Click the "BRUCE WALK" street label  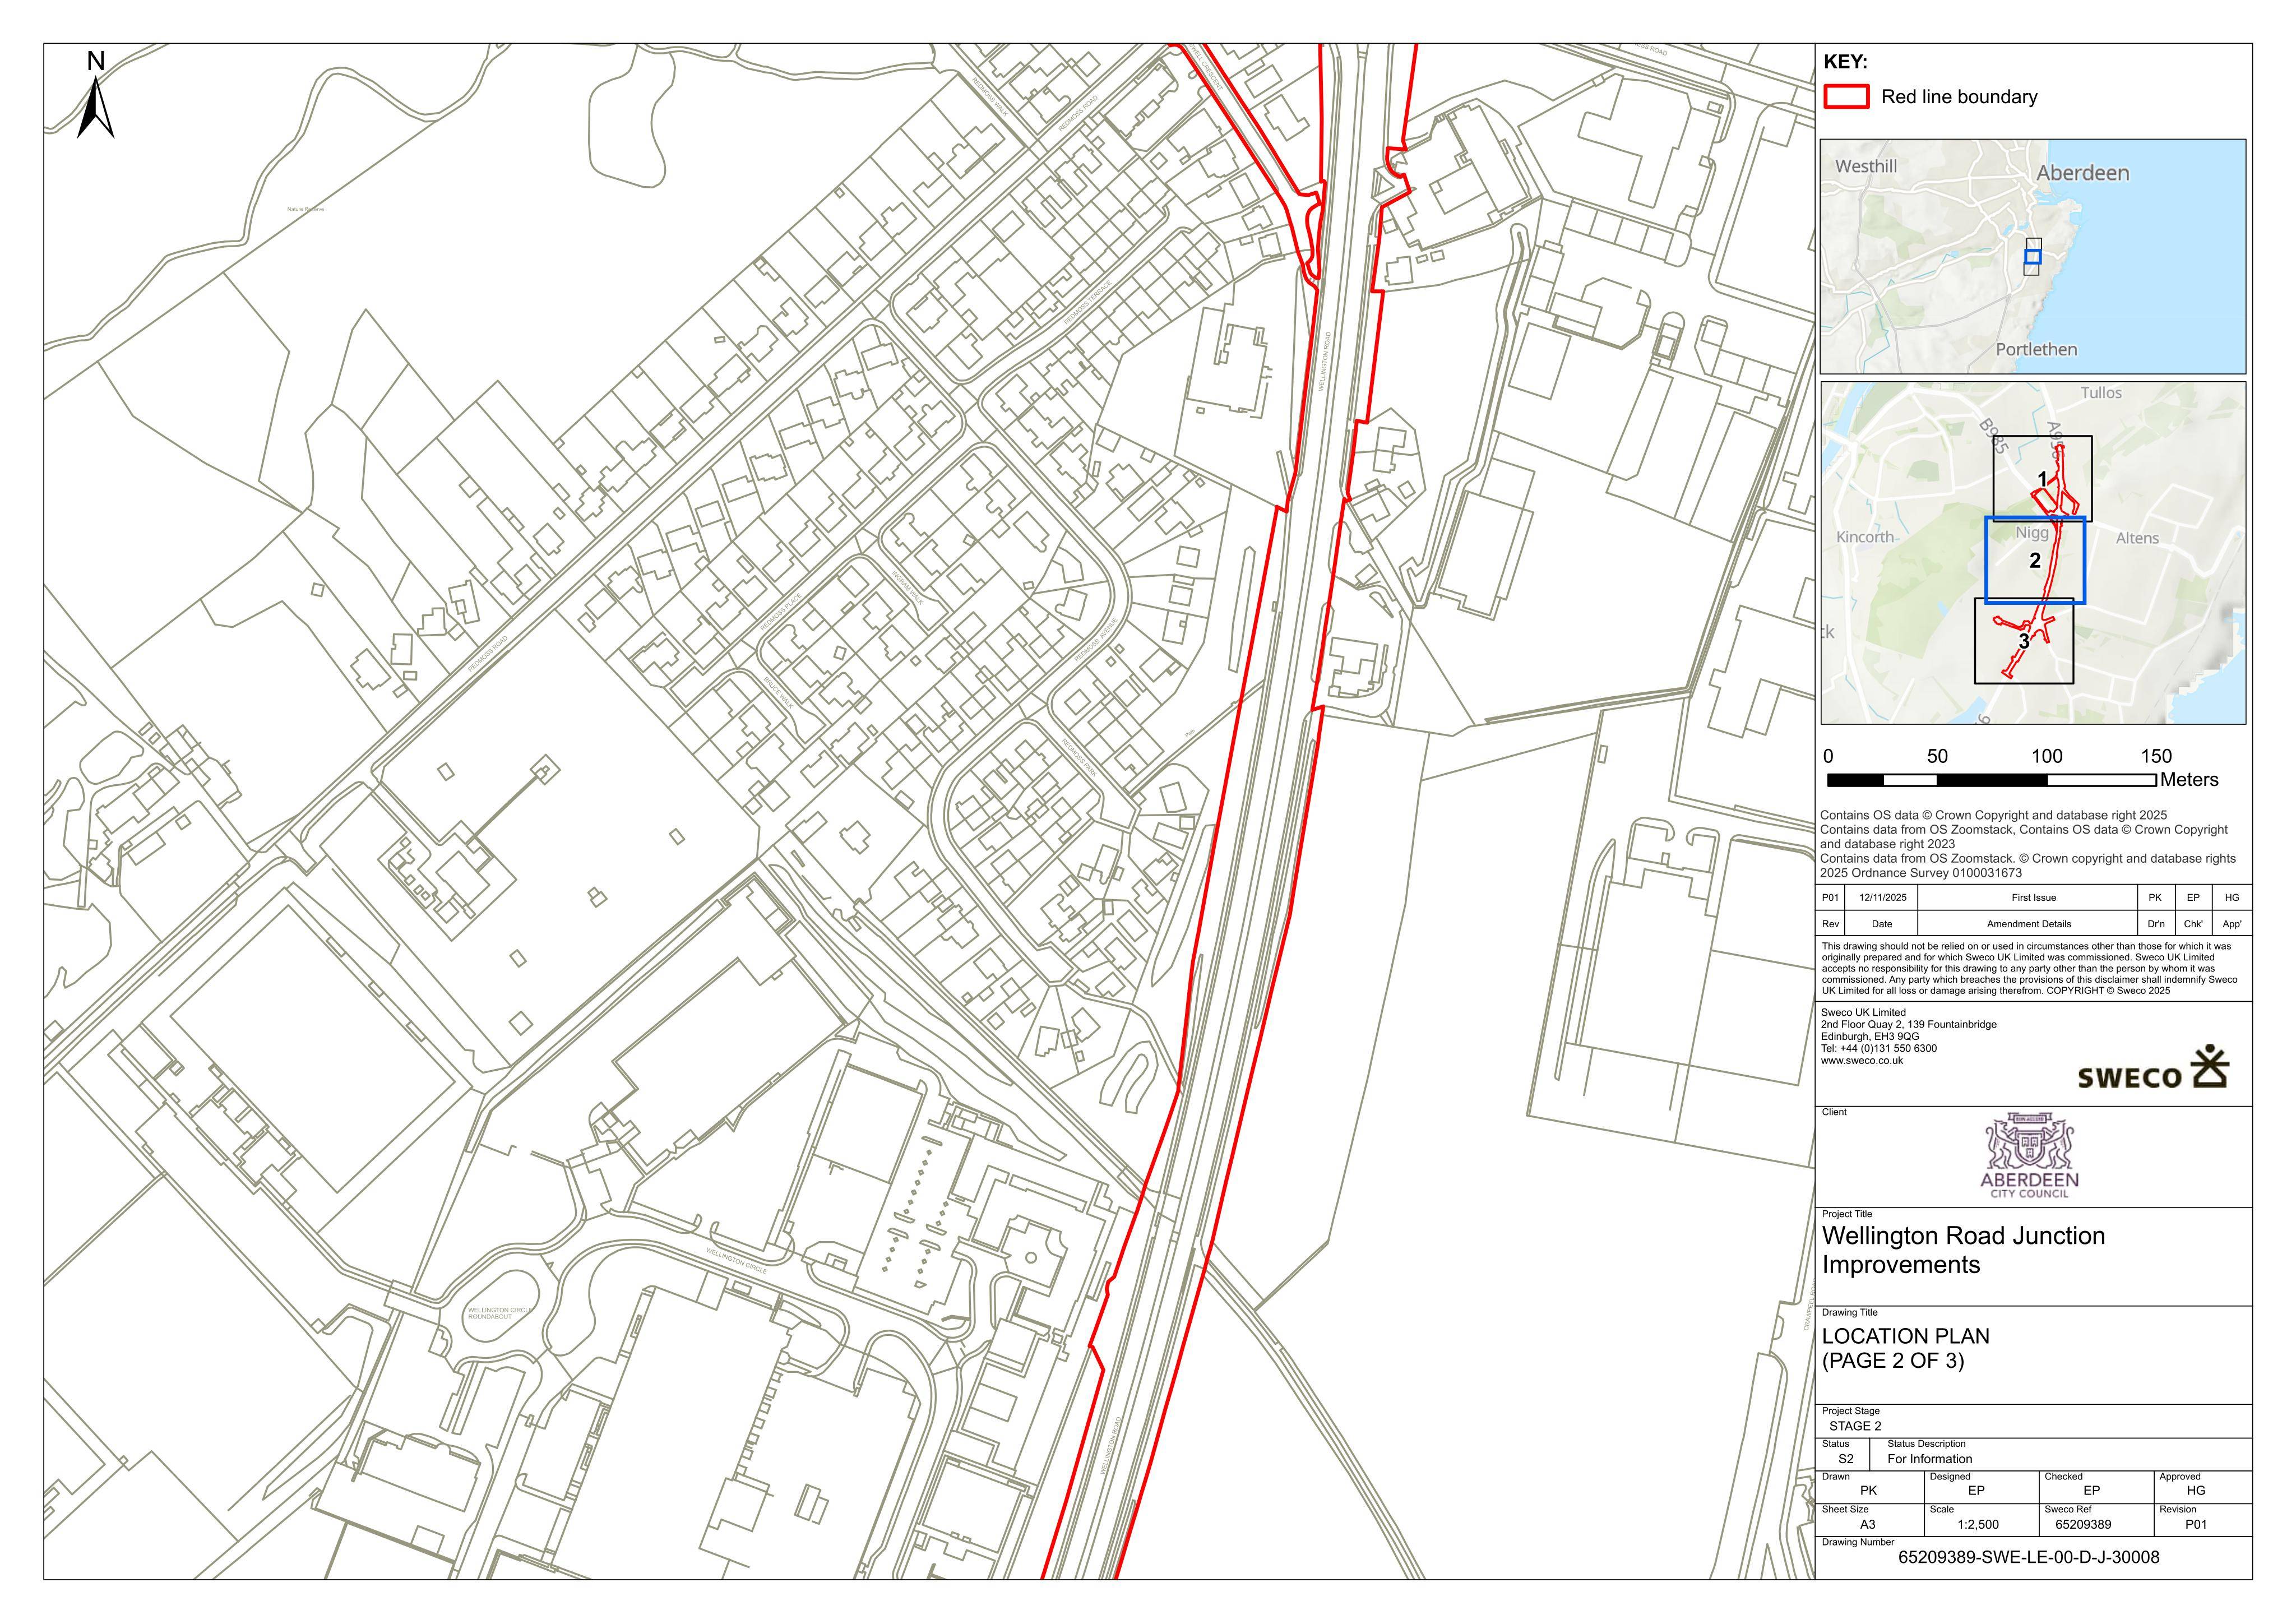point(778,692)
